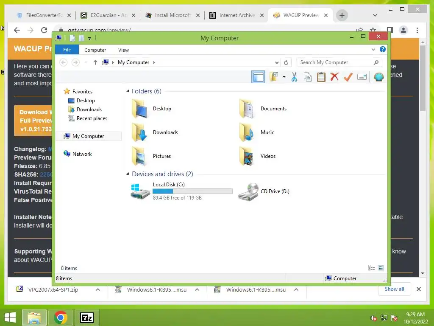Screen dimensions: 434x326
Task: Click Show all downloads button
Action: tap(395, 289)
